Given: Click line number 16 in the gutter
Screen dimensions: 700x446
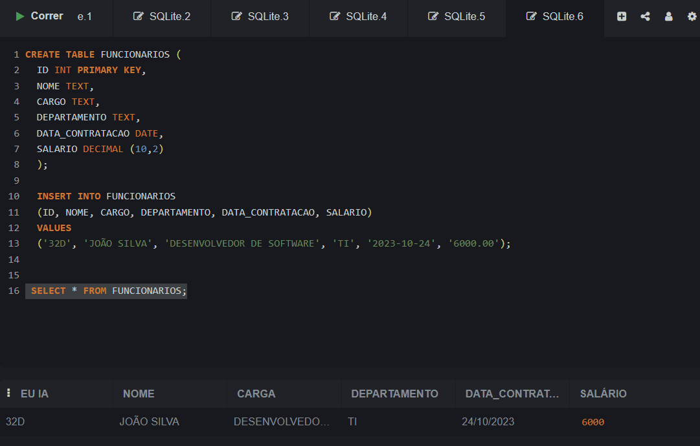Looking at the screenshot, I should tap(14, 291).
